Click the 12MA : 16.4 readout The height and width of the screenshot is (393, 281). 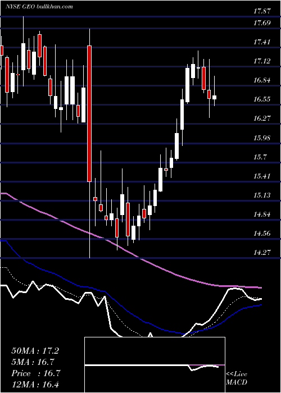(35, 385)
